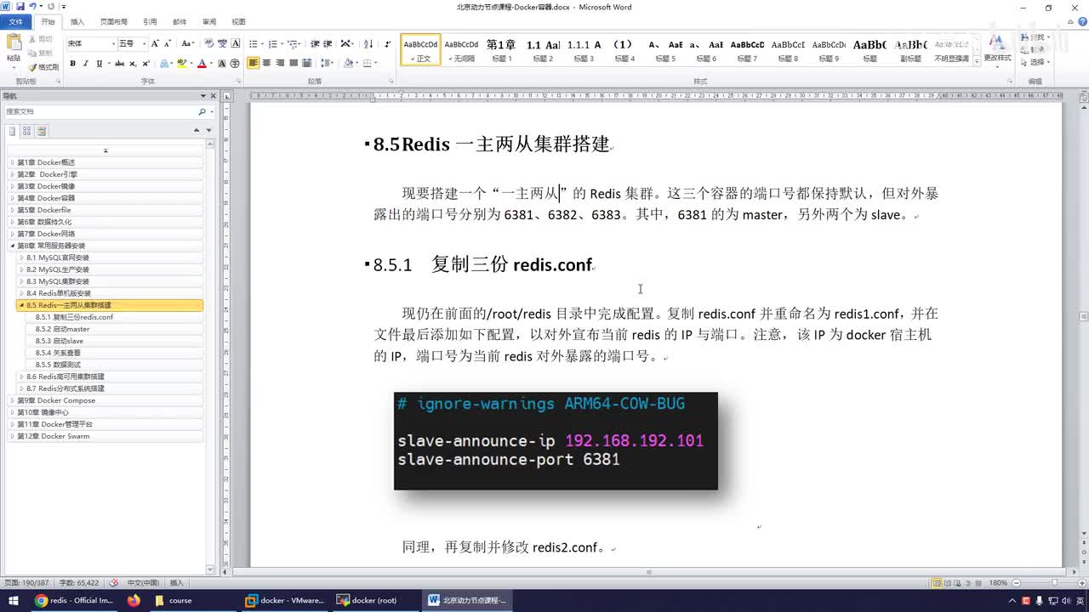Go to 第12章 Docker Swarm heading
1089x612 pixels.
tap(54, 436)
